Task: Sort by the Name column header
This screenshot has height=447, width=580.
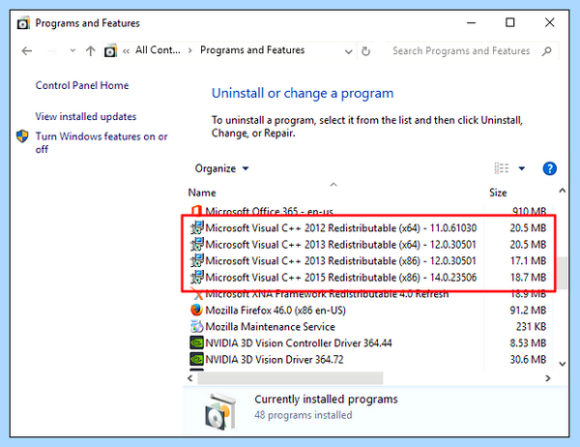Action: point(202,193)
